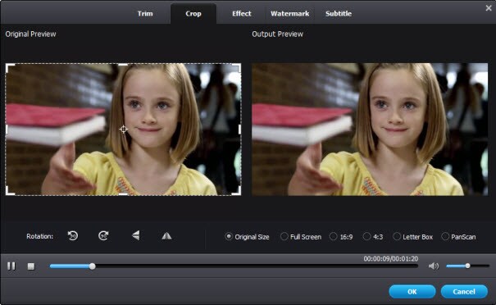Image resolution: width=496 pixels, height=305 pixels.
Task: Click the Output Preview label
Action: [277, 34]
